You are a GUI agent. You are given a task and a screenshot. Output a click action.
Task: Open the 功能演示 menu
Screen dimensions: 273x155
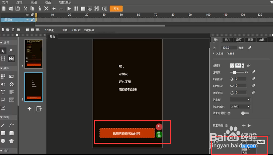pos(65,2)
